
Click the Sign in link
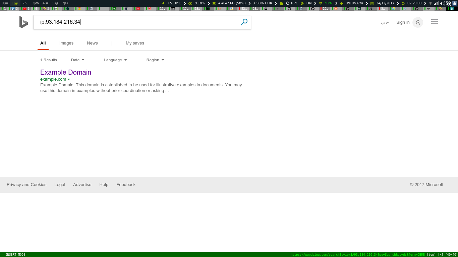(403, 22)
